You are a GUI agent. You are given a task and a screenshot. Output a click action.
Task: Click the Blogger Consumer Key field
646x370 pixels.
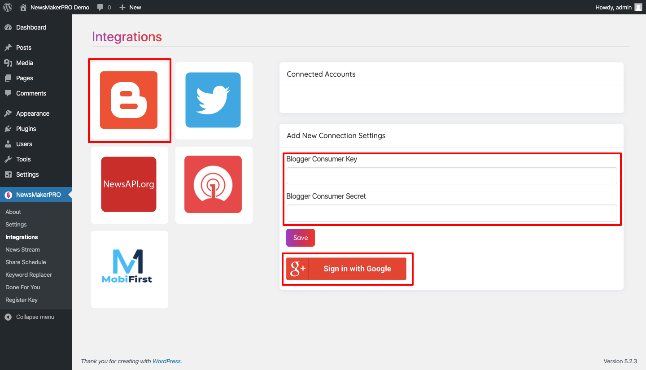coord(452,176)
